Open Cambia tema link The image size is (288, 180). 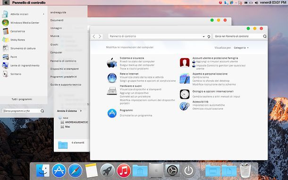200,77
